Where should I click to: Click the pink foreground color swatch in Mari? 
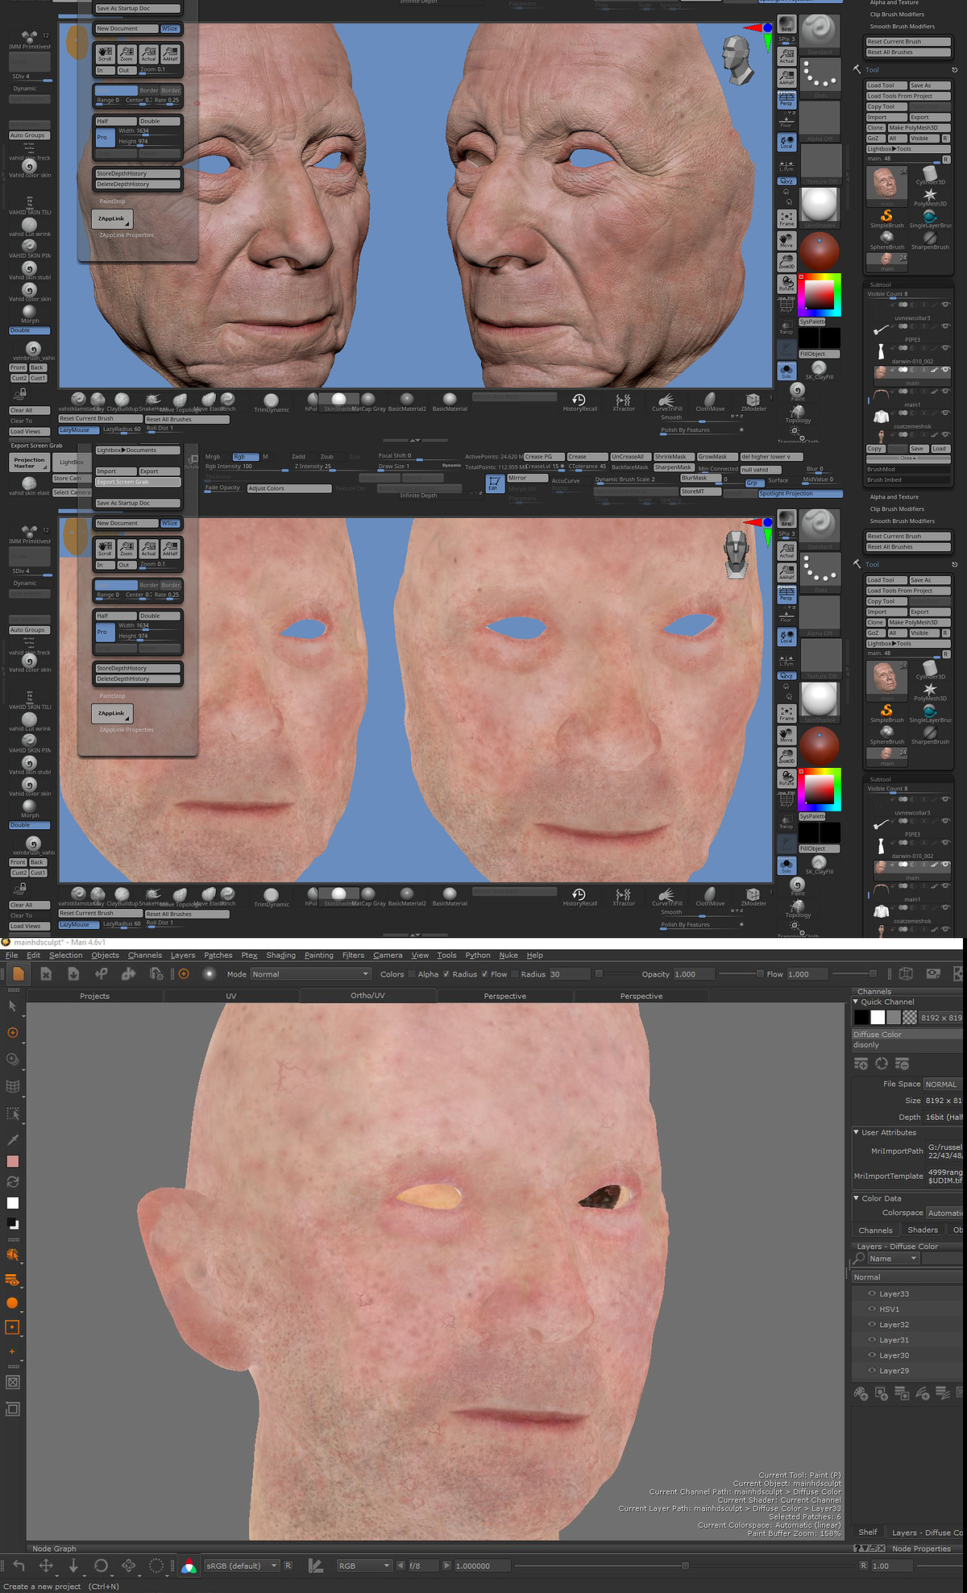click(13, 1161)
